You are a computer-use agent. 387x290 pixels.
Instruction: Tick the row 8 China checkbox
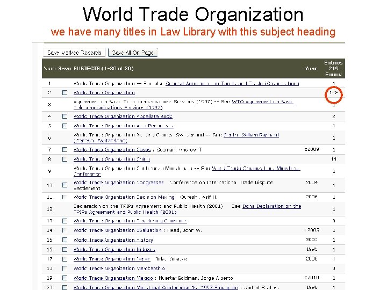click(x=64, y=160)
